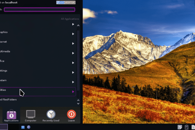Viewport: 195px width, 130px height.
Task: Expand the Settings category arrow
Action: (x=73, y=72)
